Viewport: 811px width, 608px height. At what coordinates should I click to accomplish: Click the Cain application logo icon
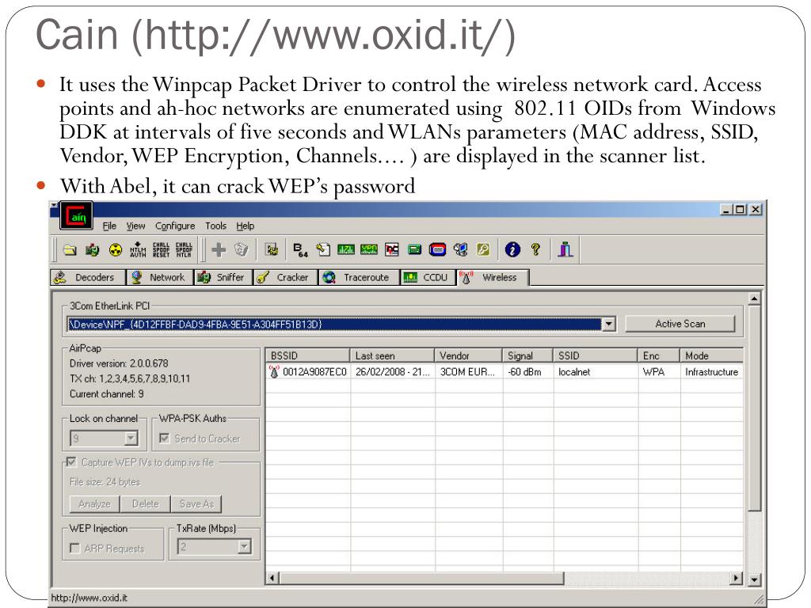tap(77, 215)
